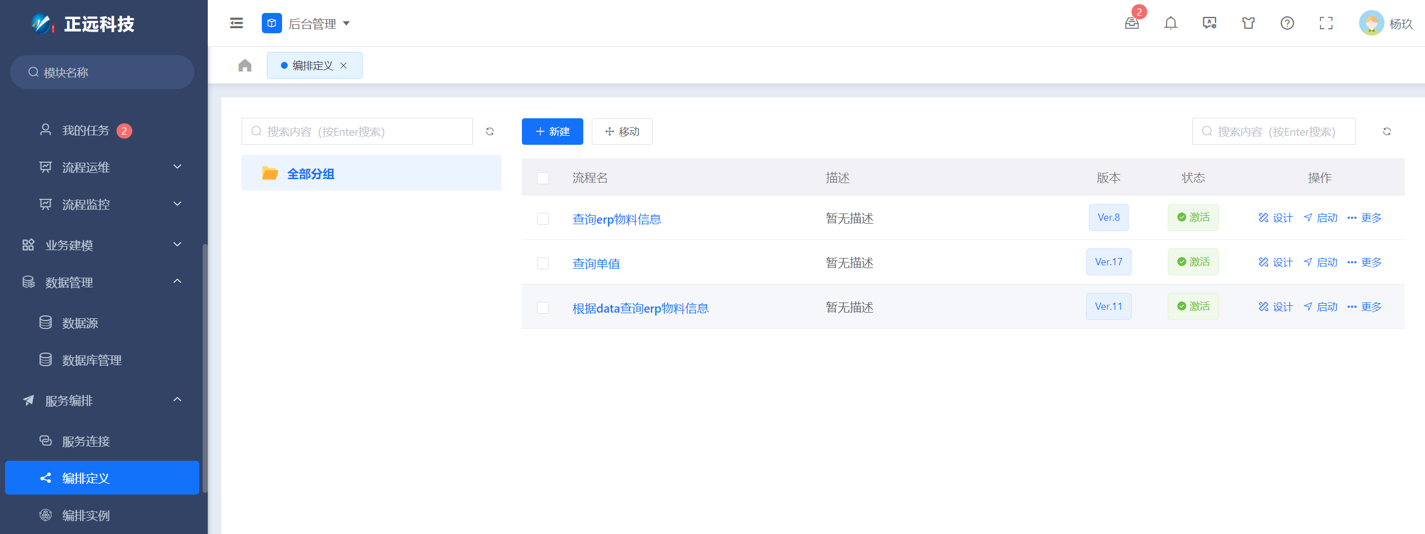This screenshot has height=534, width=1425.
Task: Select the checkbox for 查询单值 row
Action: pos(543,263)
